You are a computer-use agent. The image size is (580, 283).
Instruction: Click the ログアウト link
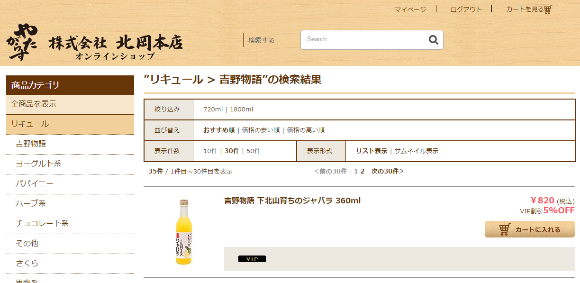[466, 9]
